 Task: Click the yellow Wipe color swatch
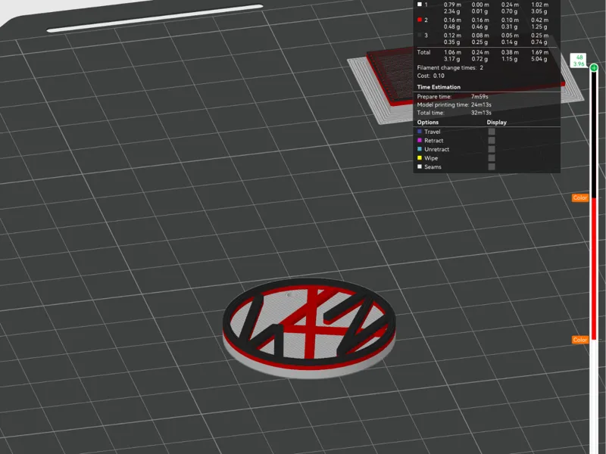(420, 158)
